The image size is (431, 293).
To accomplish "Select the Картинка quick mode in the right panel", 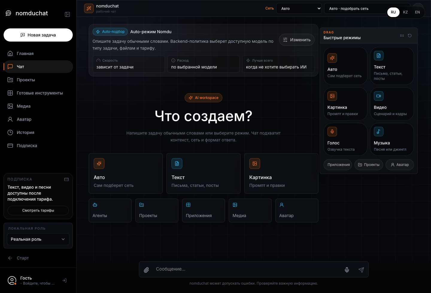I will (345, 104).
